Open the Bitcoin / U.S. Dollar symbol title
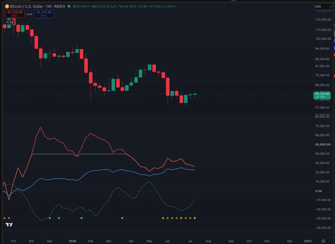 click(27, 6)
